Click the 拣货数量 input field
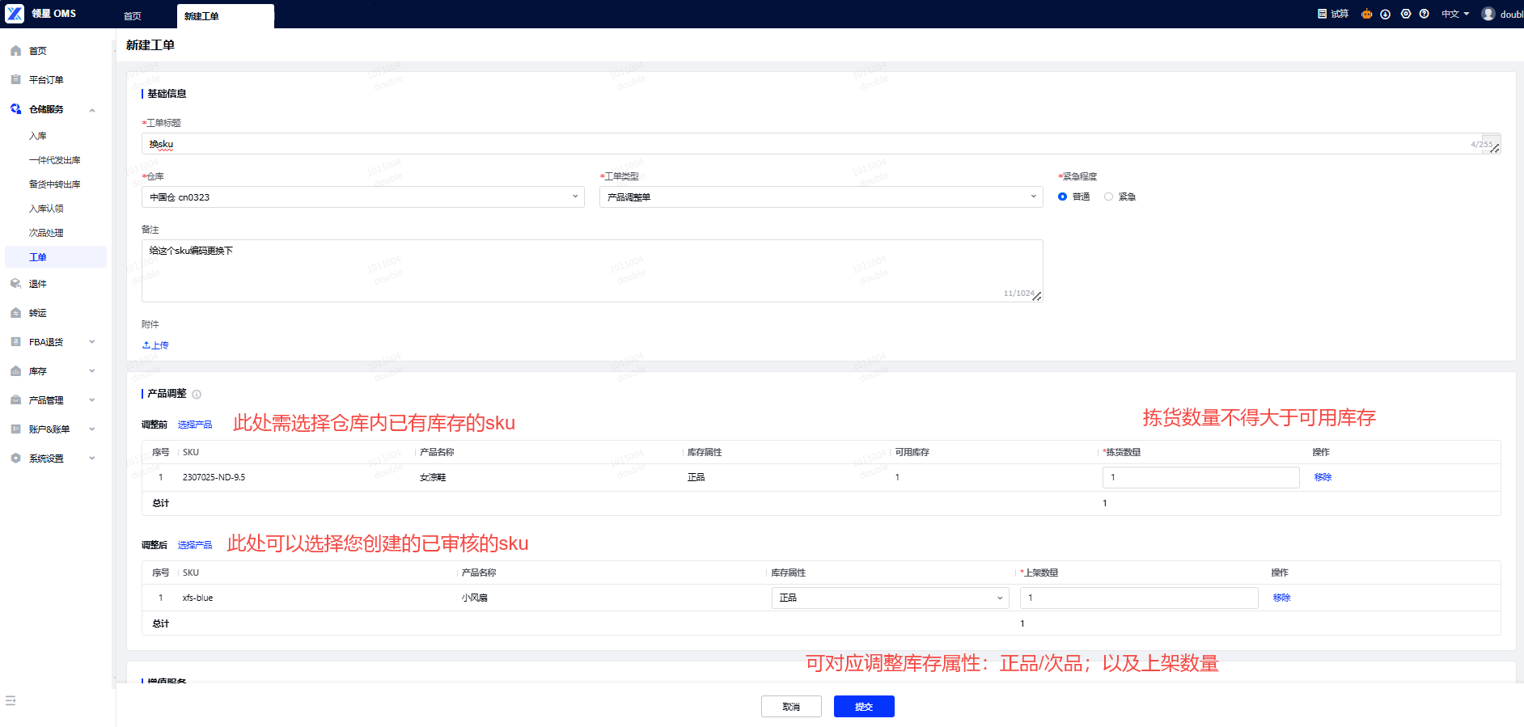Image resolution: width=1524 pixels, height=727 pixels. 1201,477
